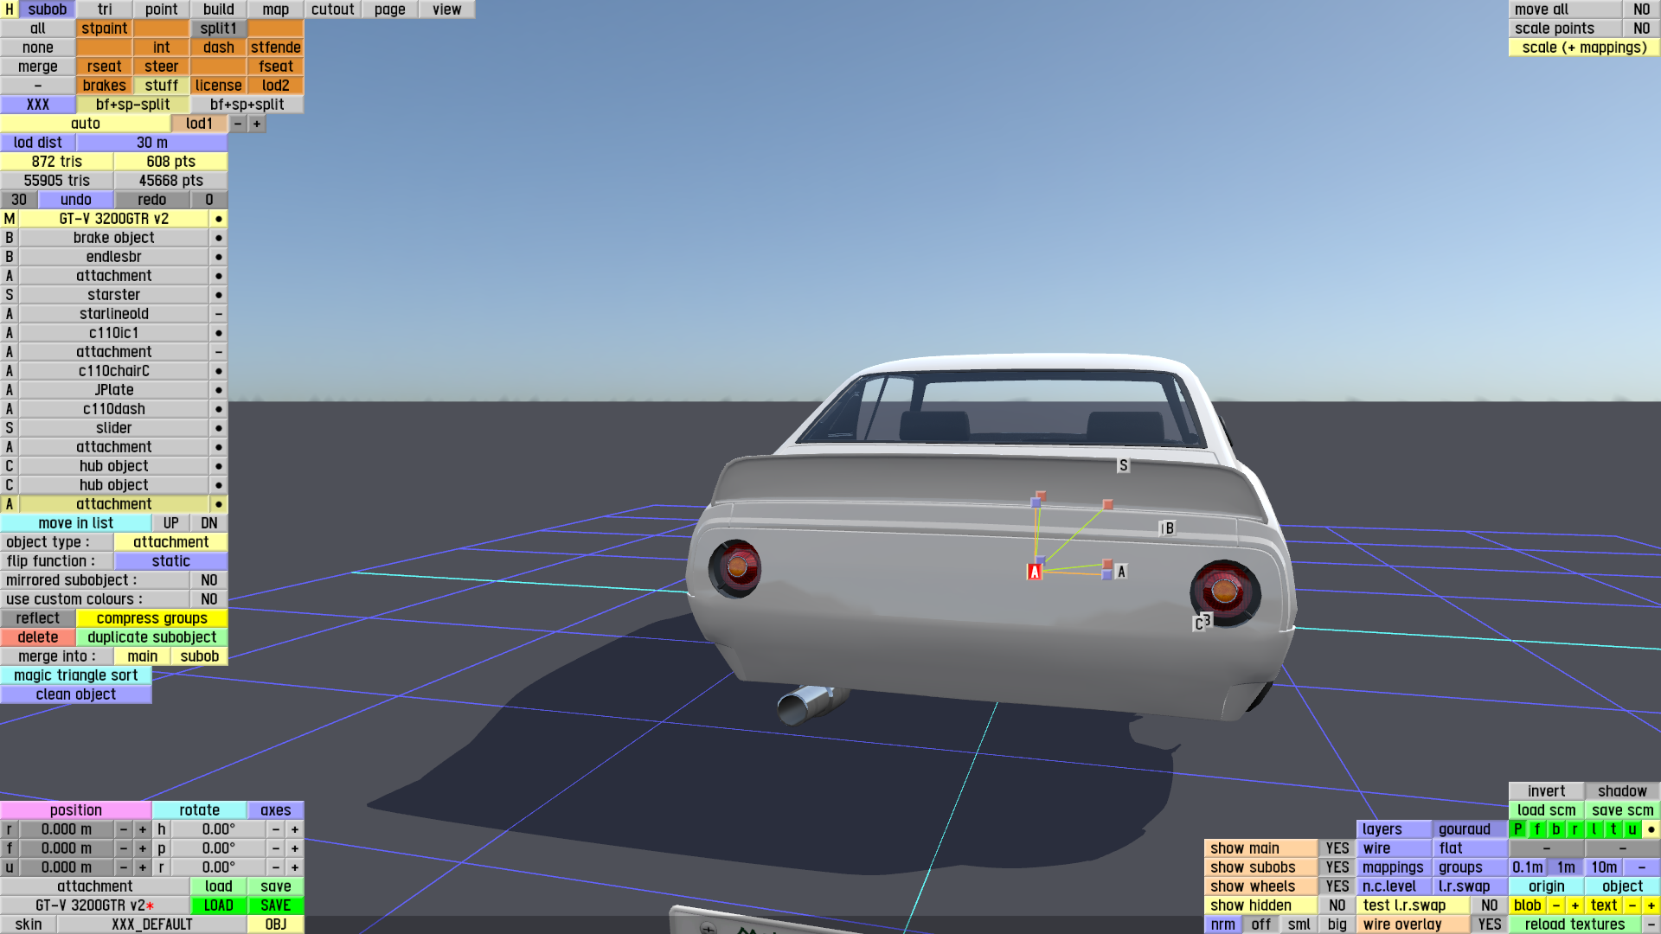Toggle visibility dot on JPlate row
This screenshot has width=1661, height=934.
click(218, 390)
